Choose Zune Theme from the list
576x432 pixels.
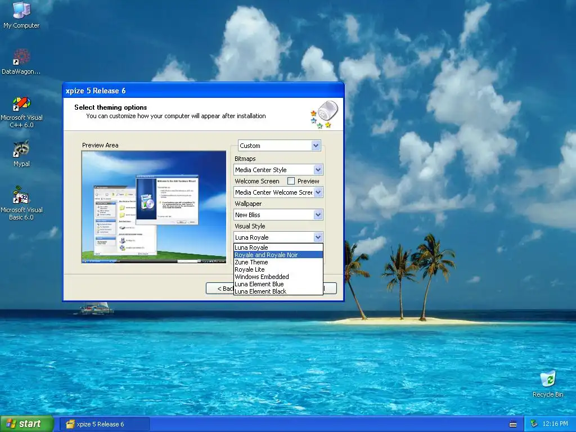click(278, 262)
